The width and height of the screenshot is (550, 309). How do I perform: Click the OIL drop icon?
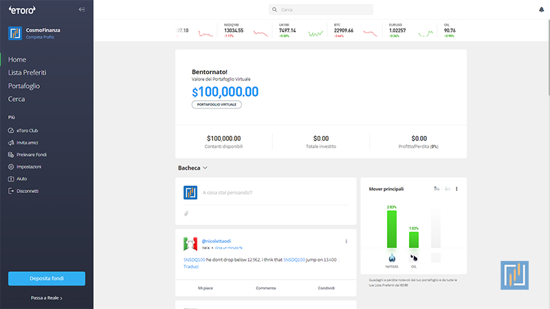pyautogui.click(x=414, y=258)
